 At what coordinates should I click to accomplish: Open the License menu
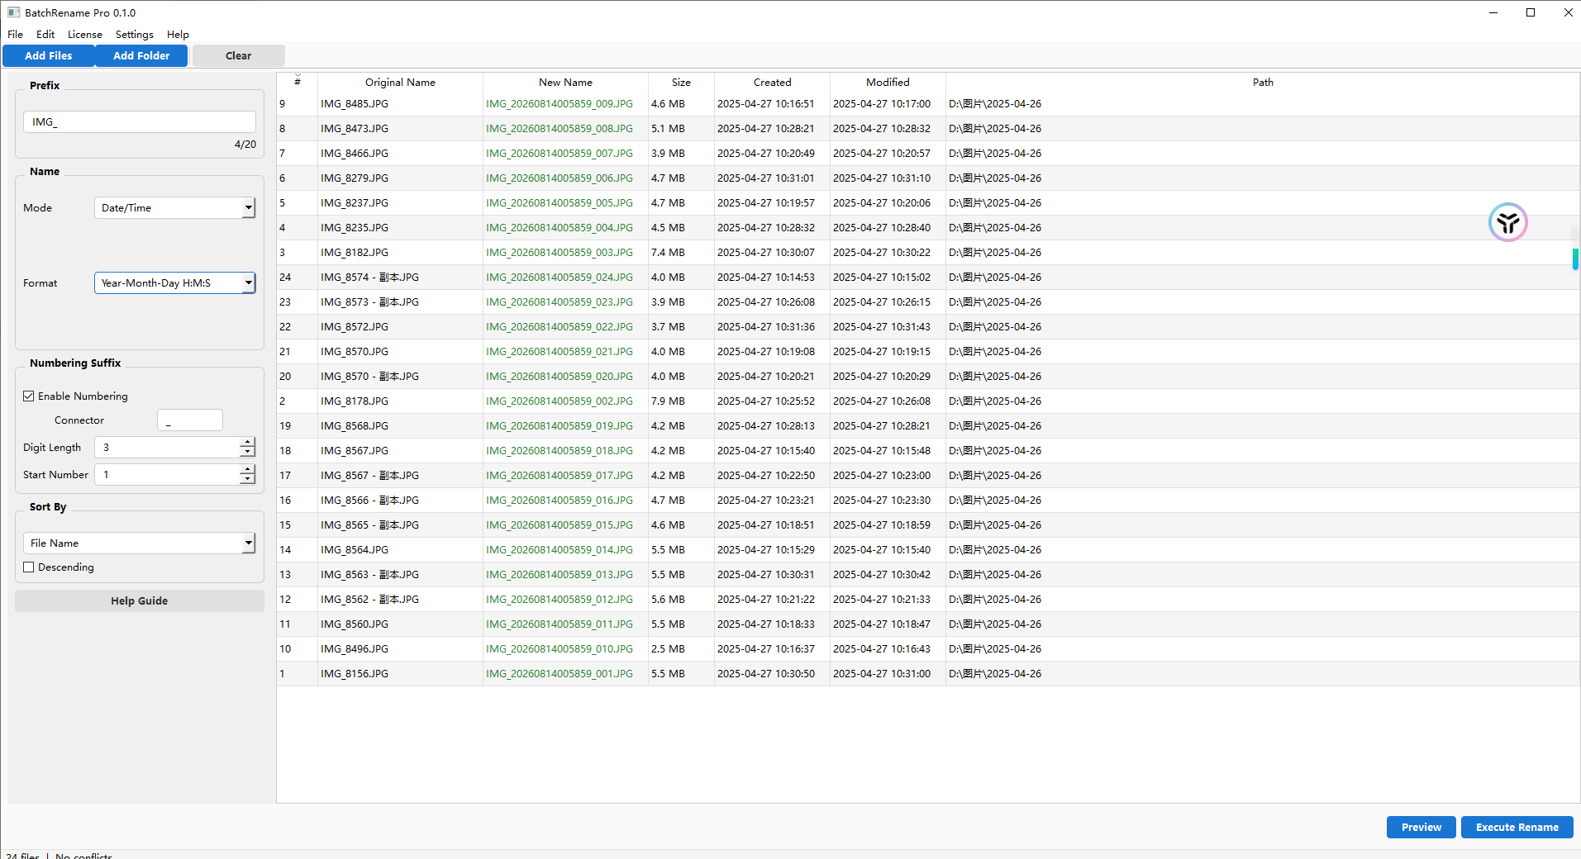point(85,35)
